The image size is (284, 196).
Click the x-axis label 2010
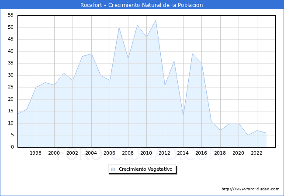click(146, 153)
